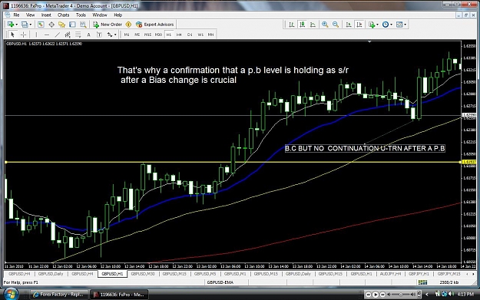This screenshot has height=300, width=480.
Task: Select the Crosshair tool
Action: pyautogui.click(x=23, y=35)
